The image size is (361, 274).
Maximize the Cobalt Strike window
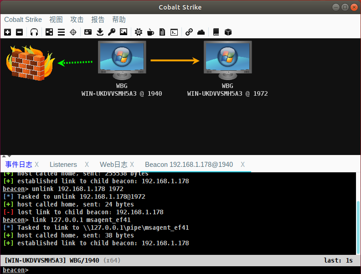345,7
